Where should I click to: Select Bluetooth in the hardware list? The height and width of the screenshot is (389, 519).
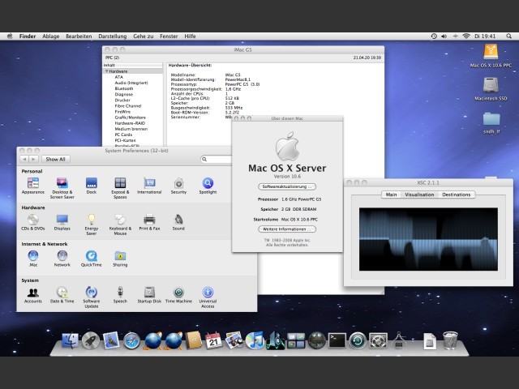124,88
